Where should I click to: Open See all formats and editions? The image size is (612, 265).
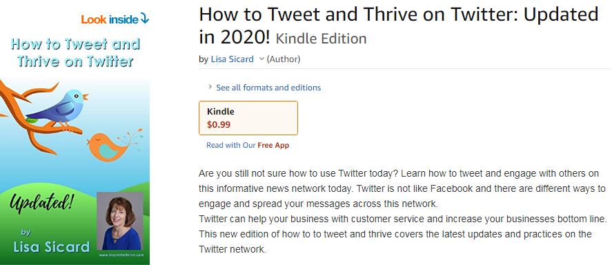click(x=268, y=88)
